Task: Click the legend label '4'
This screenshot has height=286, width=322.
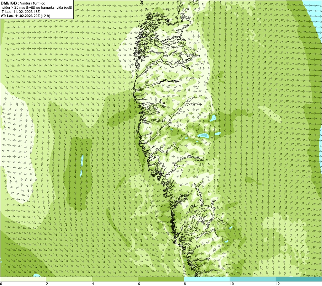Action: [x=93, y=284]
